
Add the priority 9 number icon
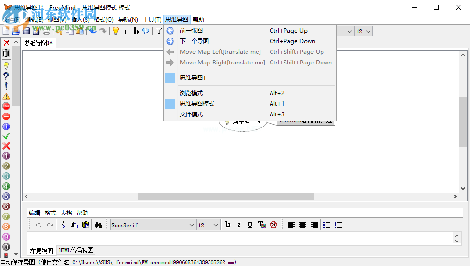[6, 237]
